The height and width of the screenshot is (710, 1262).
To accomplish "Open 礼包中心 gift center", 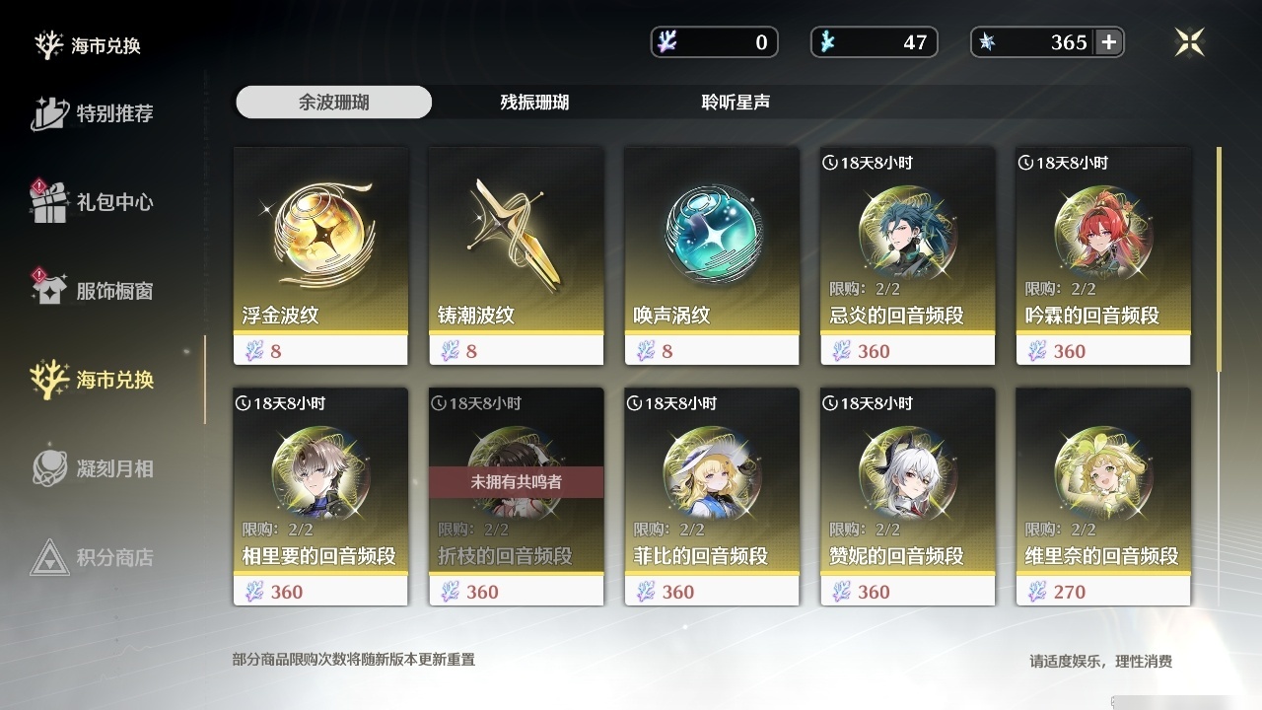I will (93, 202).
